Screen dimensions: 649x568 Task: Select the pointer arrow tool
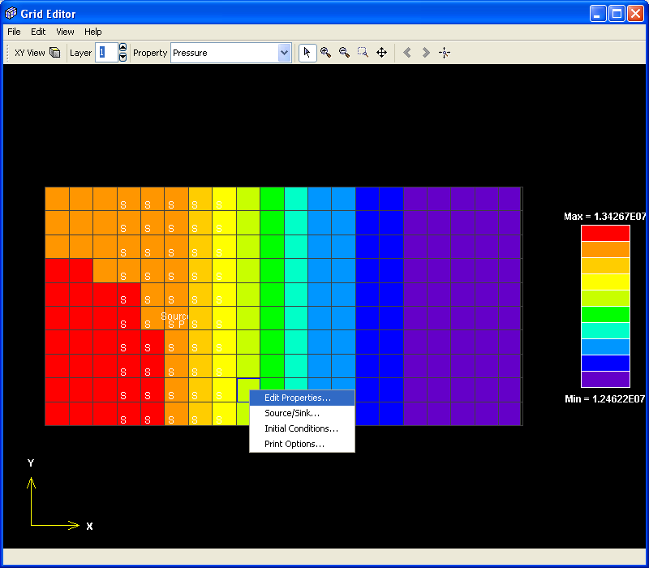click(x=307, y=53)
